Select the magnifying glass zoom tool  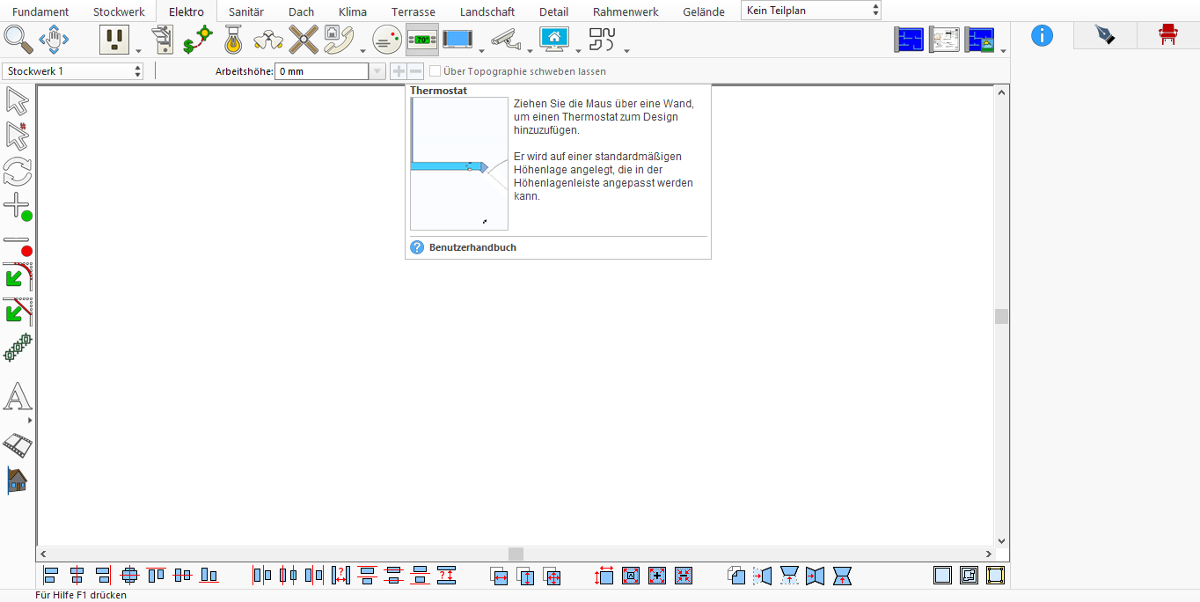[x=18, y=39]
